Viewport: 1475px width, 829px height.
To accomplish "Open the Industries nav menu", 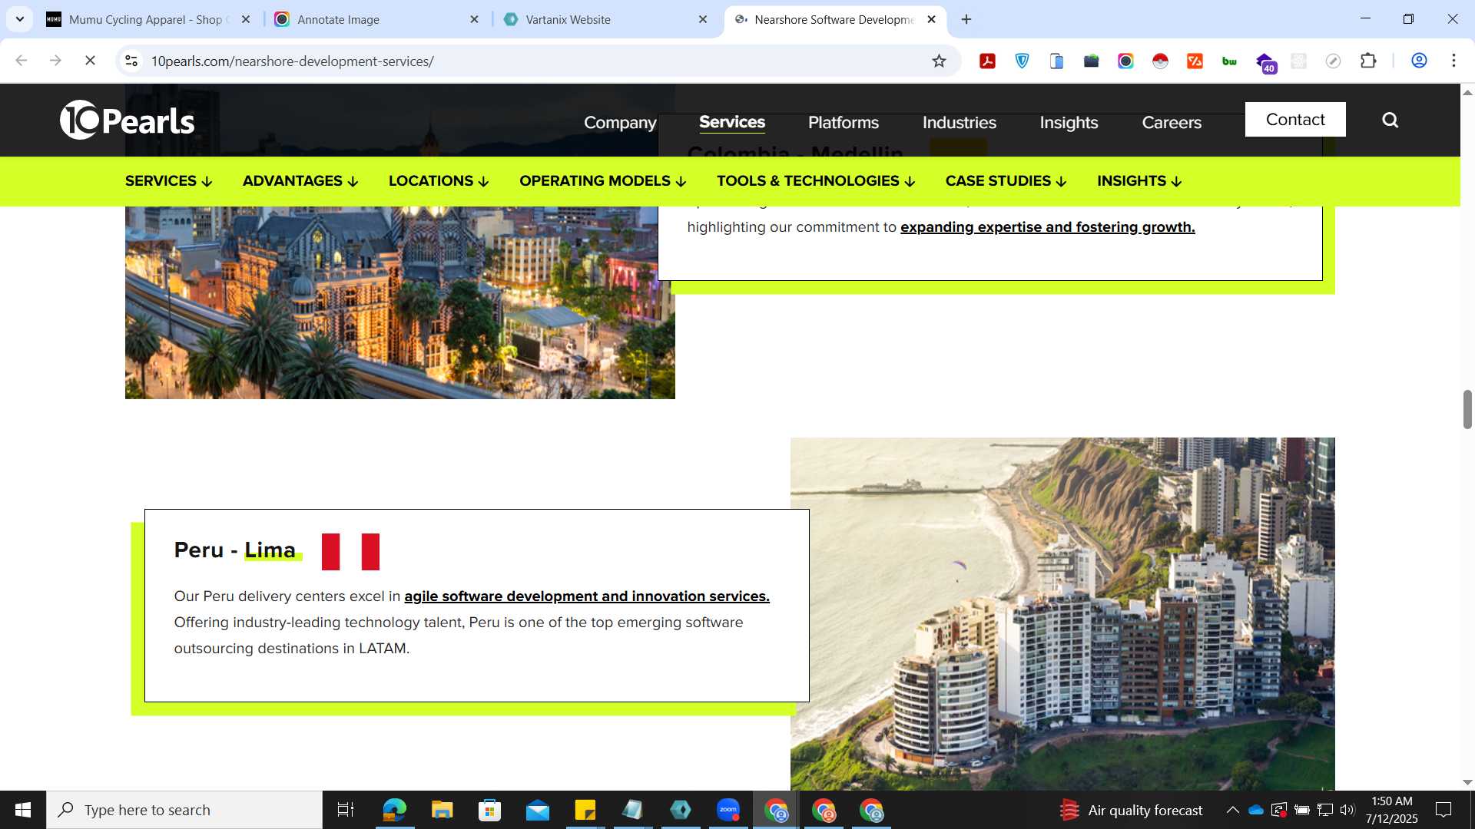I will pos(959,122).
